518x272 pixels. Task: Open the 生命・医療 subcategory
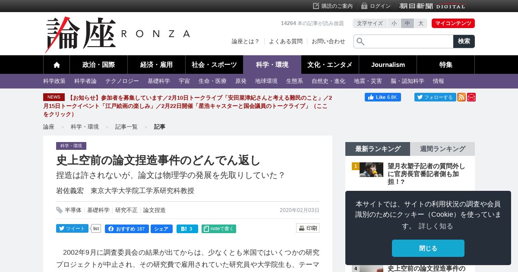pos(212,81)
